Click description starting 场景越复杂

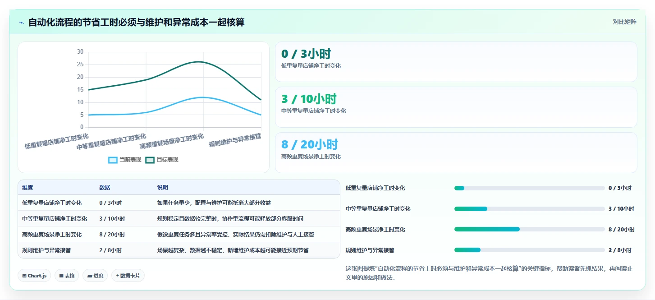click(233, 250)
